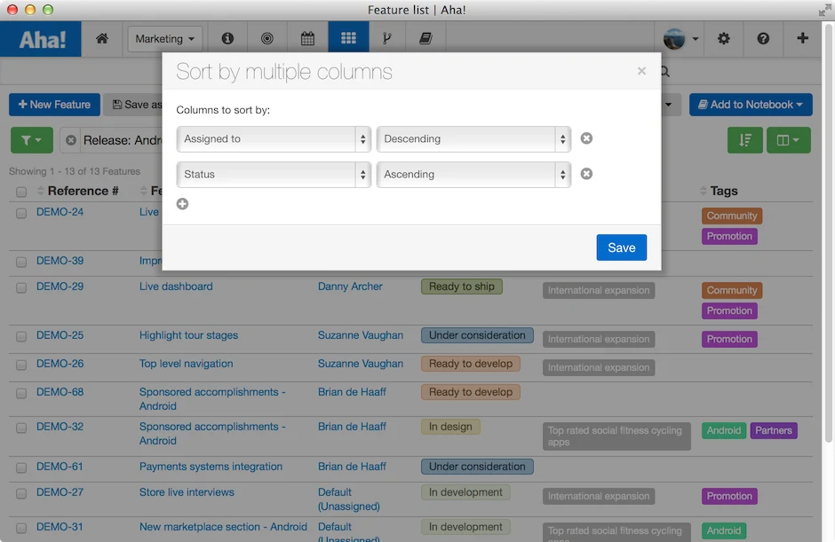835x542 pixels.
Task: Click the Save button in dialog
Action: [x=622, y=247]
